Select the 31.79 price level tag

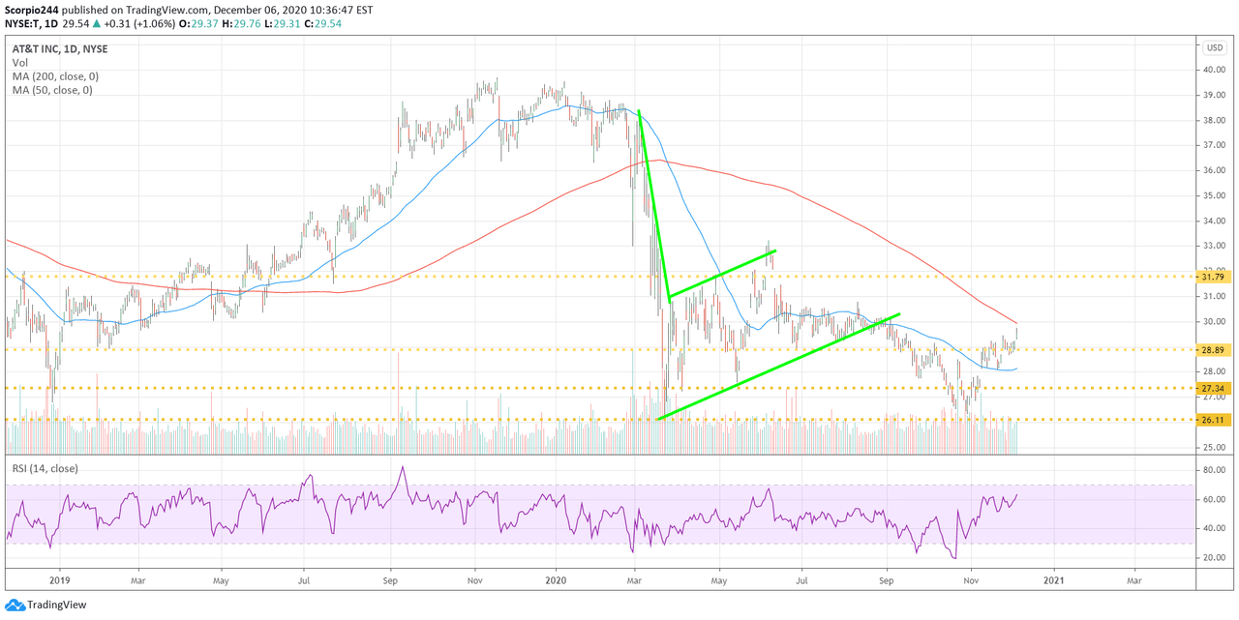coord(1215,277)
